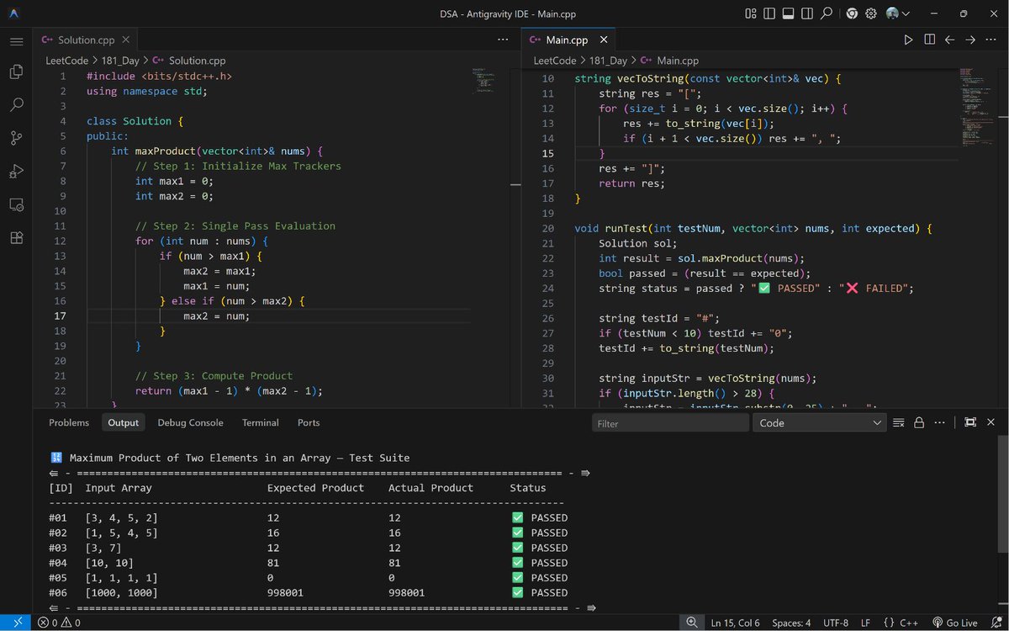
Task: Open more actions in output panel
Action: [x=939, y=422]
